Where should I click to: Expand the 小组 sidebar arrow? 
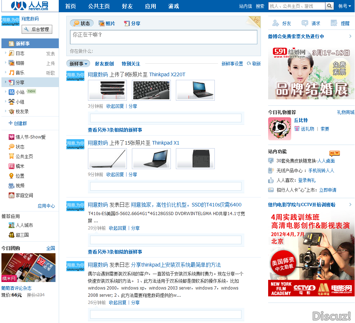pos(6,101)
